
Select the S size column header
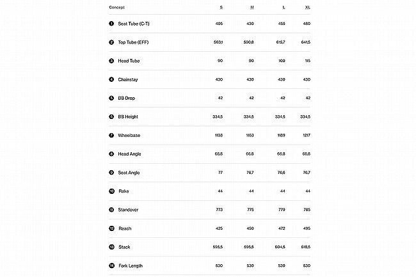point(221,8)
